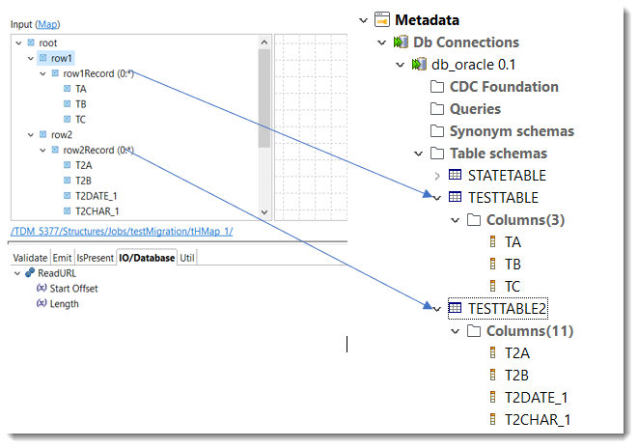The width and height of the screenshot is (638, 448).
Task: Click the Db Connections icon
Action: pyautogui.click(x=402, y=42)
